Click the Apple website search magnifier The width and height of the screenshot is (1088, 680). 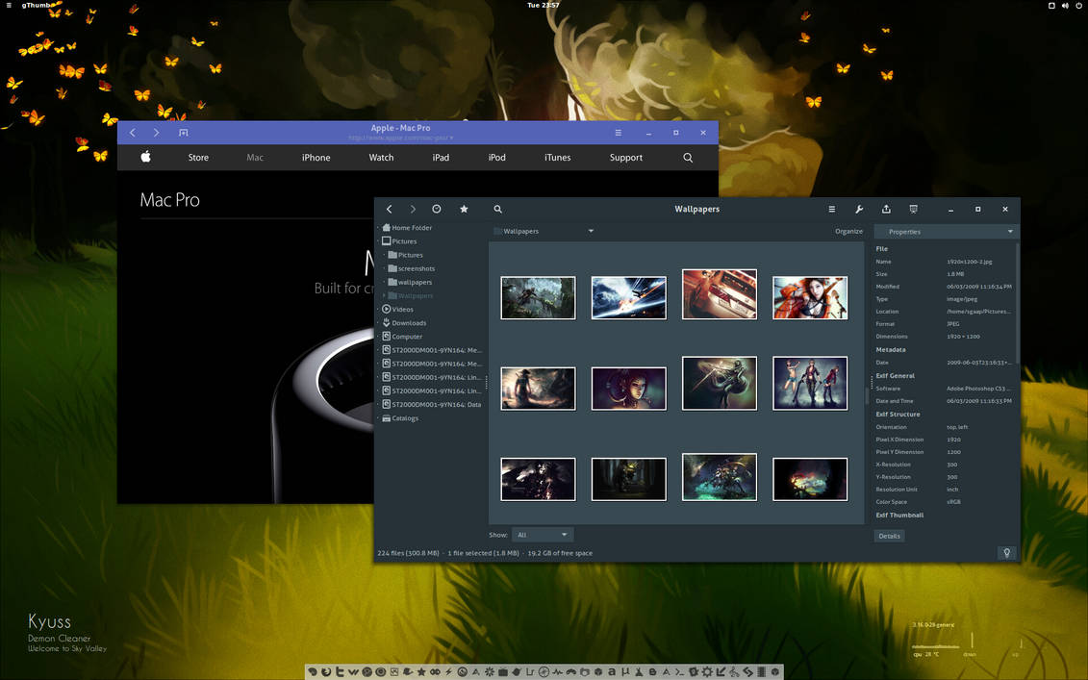[x=688, y=158]
